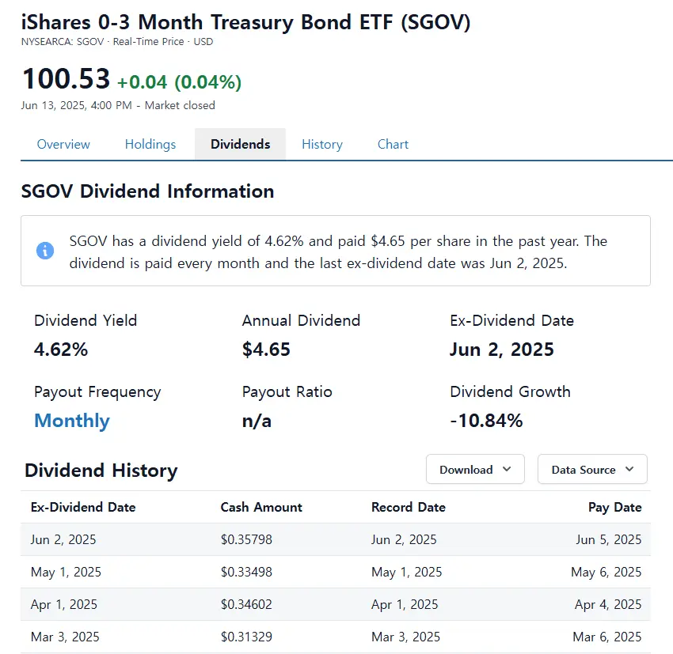Click the $0.35798 cash amount cell
673x654 pixels.
click(246, 539)
